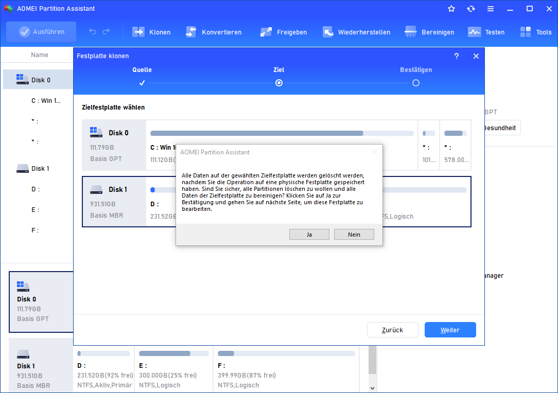Click Bereinigen shredder icon
558x393 pixels.
coord(411,32)
